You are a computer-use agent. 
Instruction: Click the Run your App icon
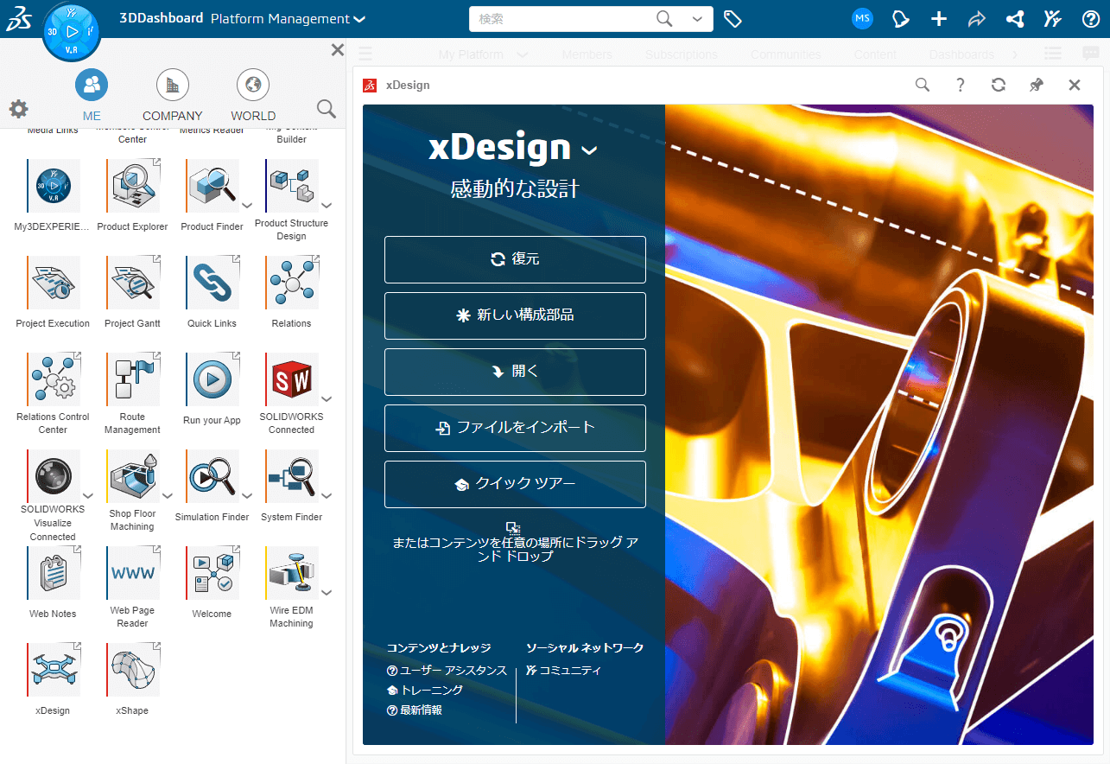coord(212,379)
